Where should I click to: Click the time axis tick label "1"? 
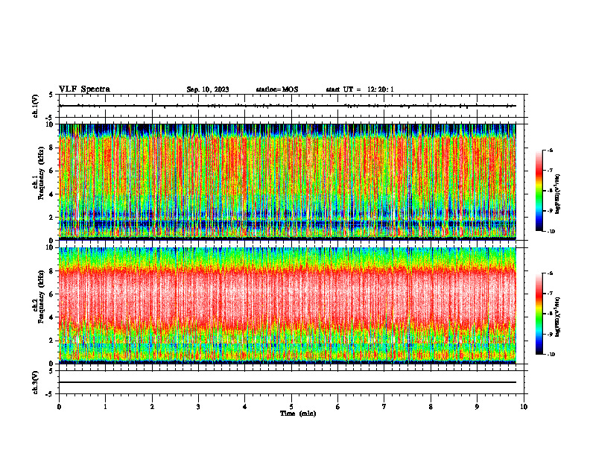(105, 407)
